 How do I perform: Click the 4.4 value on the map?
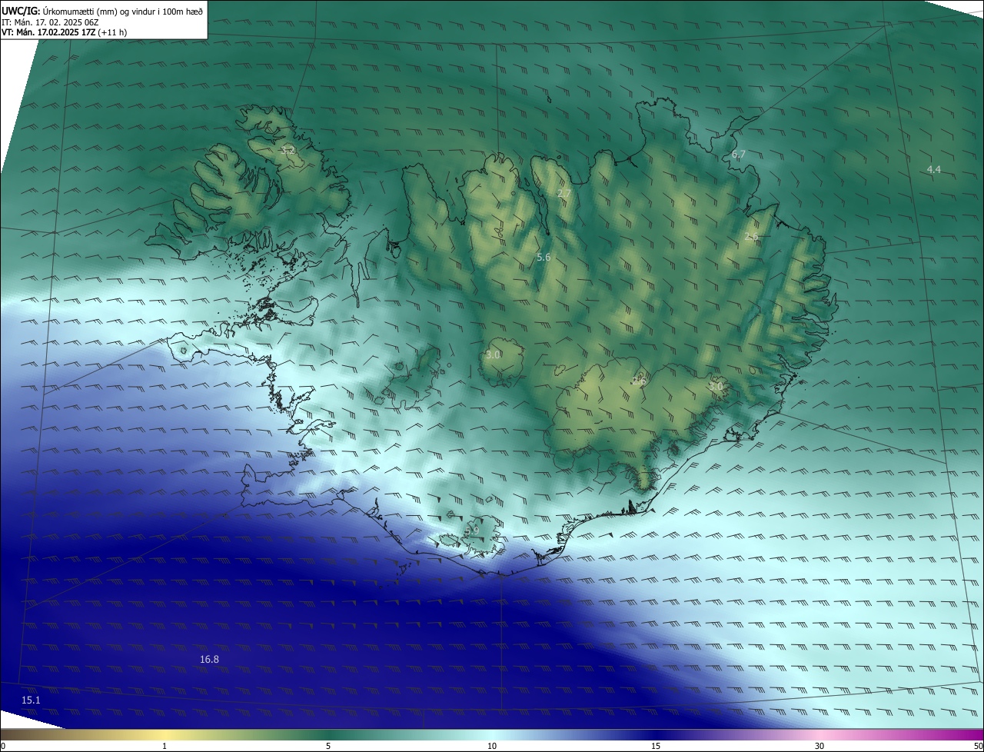point(934,169)
